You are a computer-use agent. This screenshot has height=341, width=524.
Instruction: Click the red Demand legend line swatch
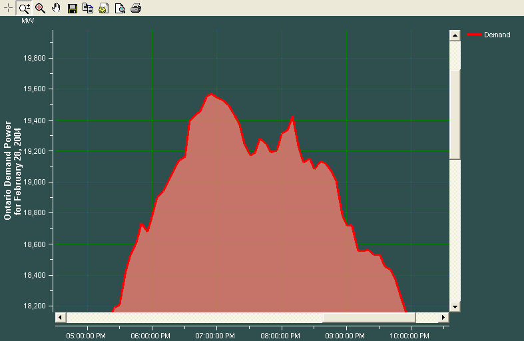point(475,35)
